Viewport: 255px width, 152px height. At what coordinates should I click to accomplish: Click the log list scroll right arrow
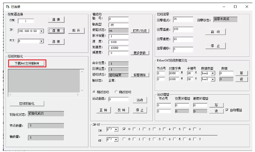78,94
